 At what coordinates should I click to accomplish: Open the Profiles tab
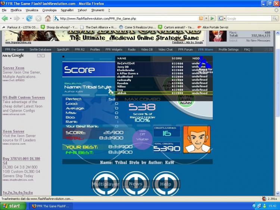pyautogui.click(x=95, y=49)
